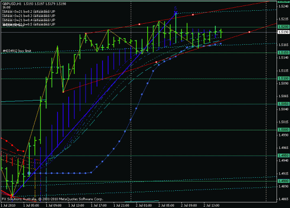This screenshot has height=208, width=290.
Task: Click the 1.5015 price scale value
Action: [x=284, y=122]
